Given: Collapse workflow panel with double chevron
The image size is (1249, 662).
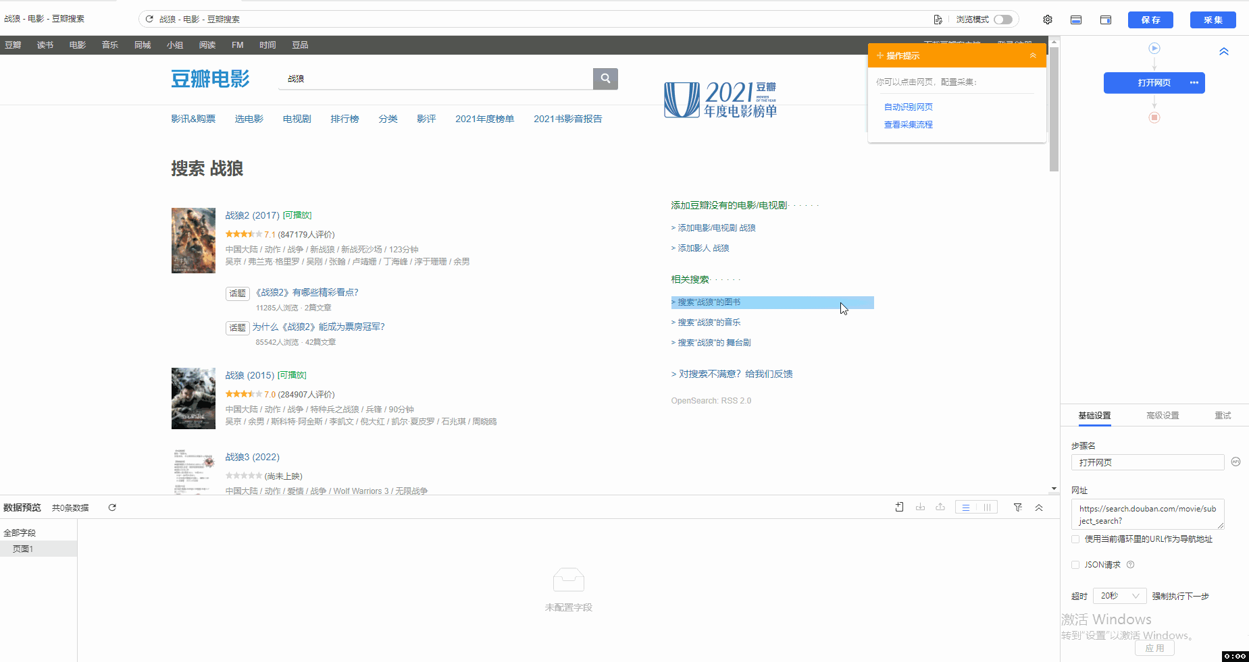Looking at the screenshot, I should tap(1223, 52).
